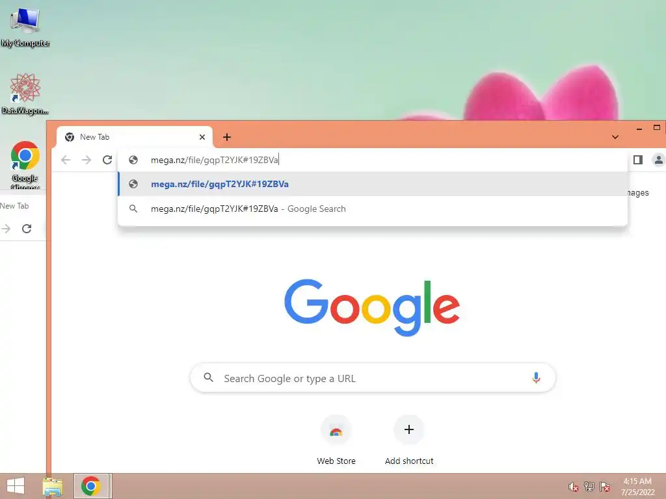Click the Chrome taskbar button

pos(92,486)
